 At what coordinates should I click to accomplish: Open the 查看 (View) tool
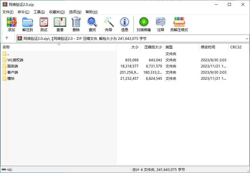(60, 23)
